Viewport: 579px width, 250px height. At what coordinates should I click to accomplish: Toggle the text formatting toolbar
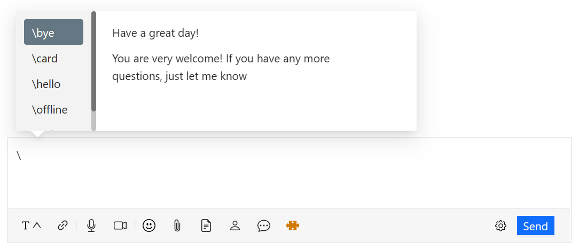[31, 225]
